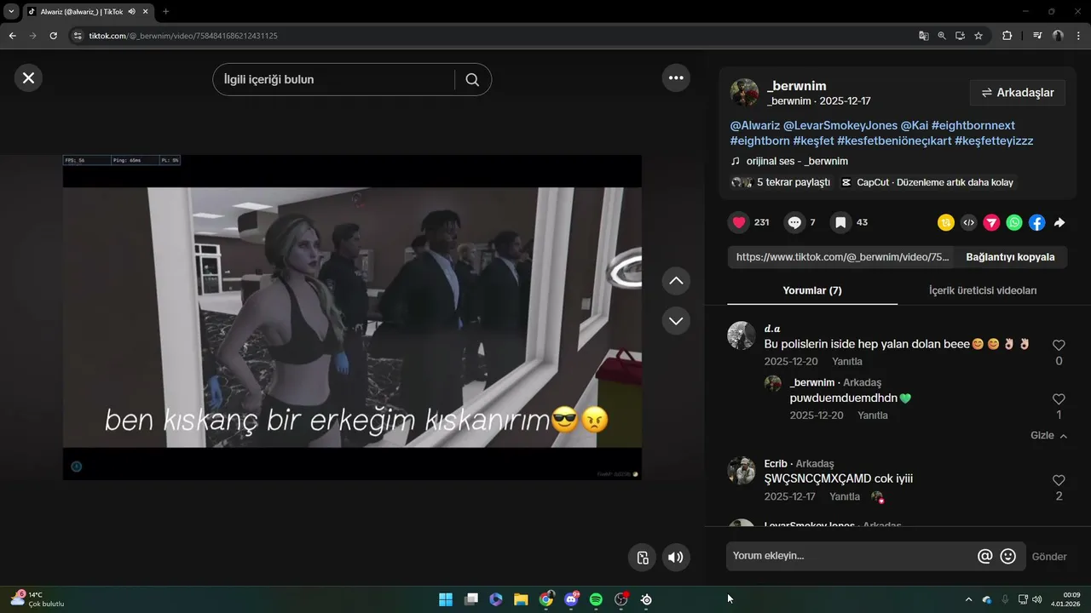The height and width of the screenshot is (613, 1091).
Task: Show hidden tray icons chevron
Action: point(968,599)
